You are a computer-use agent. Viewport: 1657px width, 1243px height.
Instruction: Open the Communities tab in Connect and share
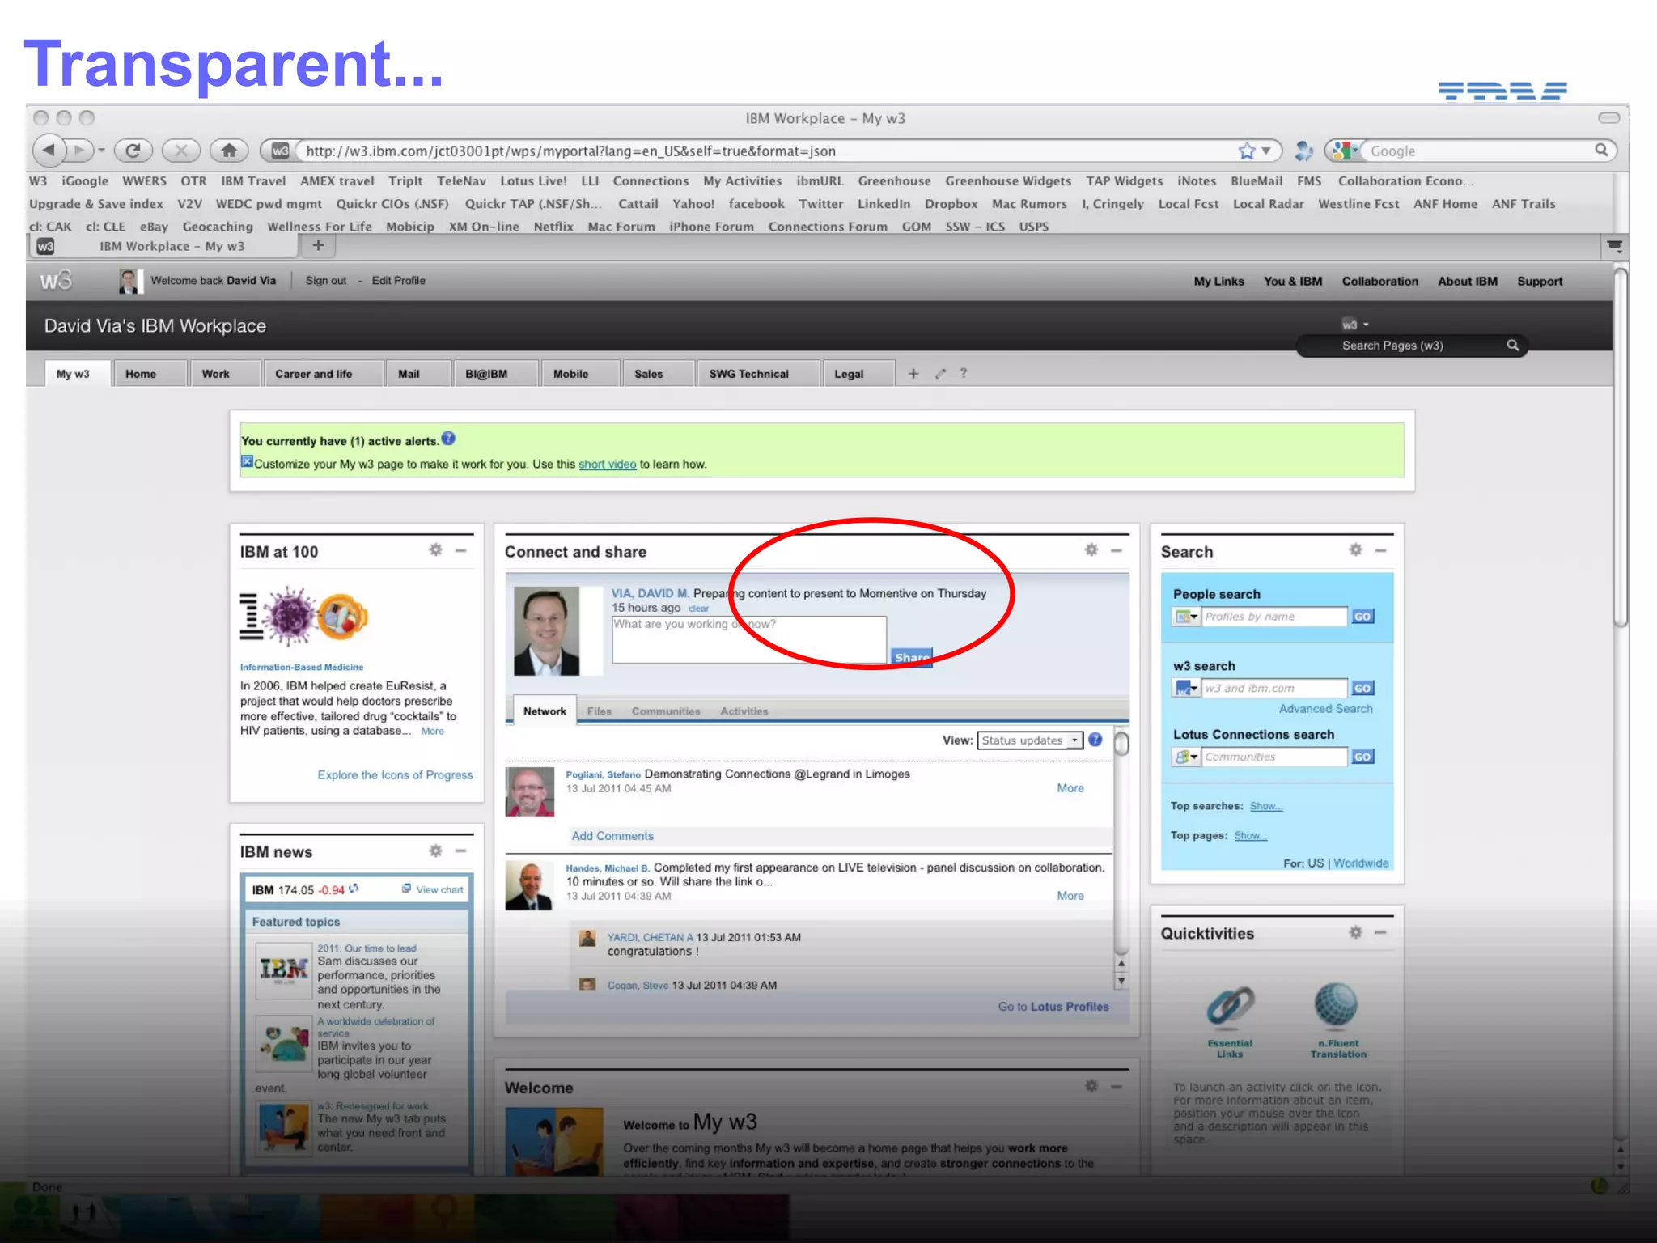[665, 711]
